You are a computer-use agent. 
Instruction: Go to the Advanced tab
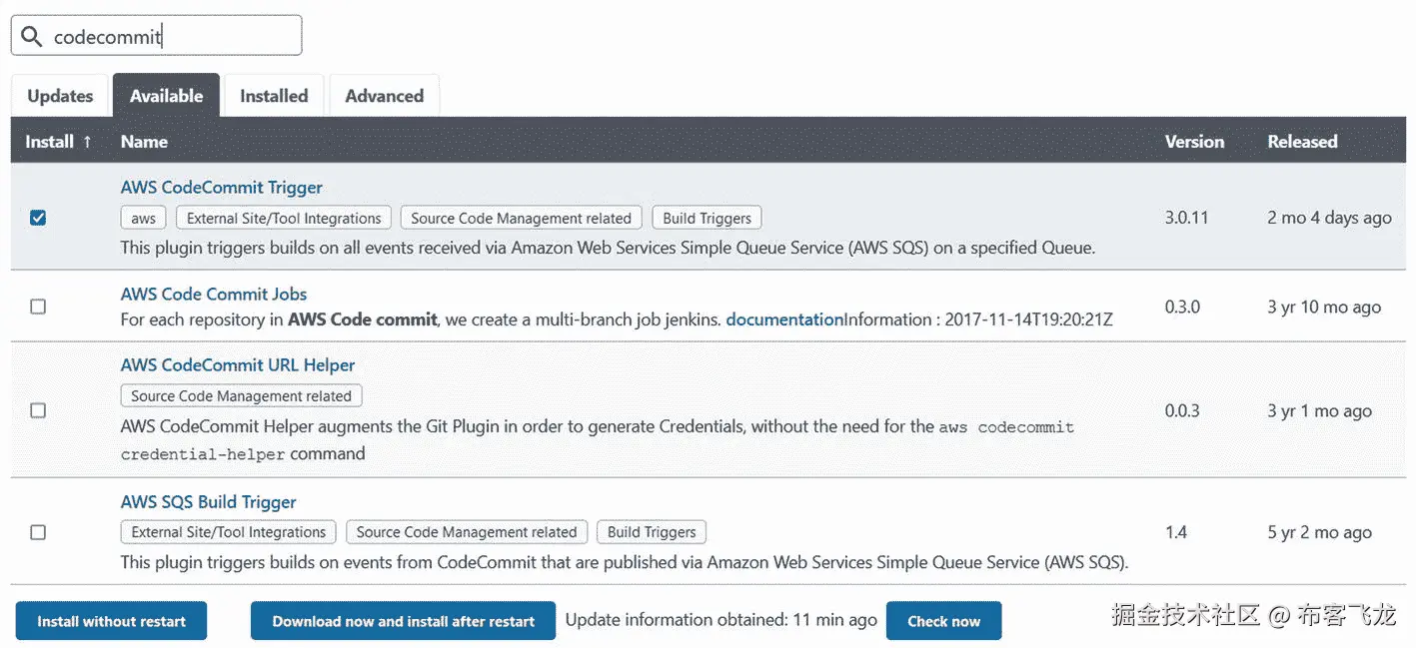(384, 96)
